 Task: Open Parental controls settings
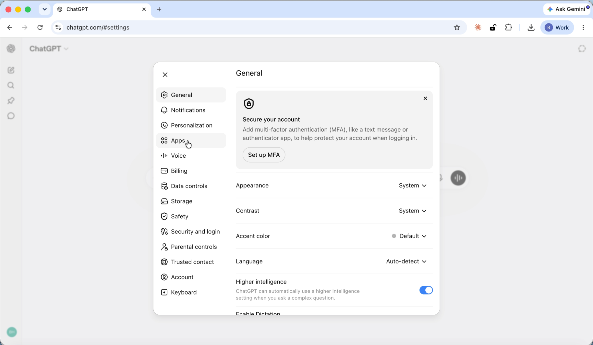(191, 247)
